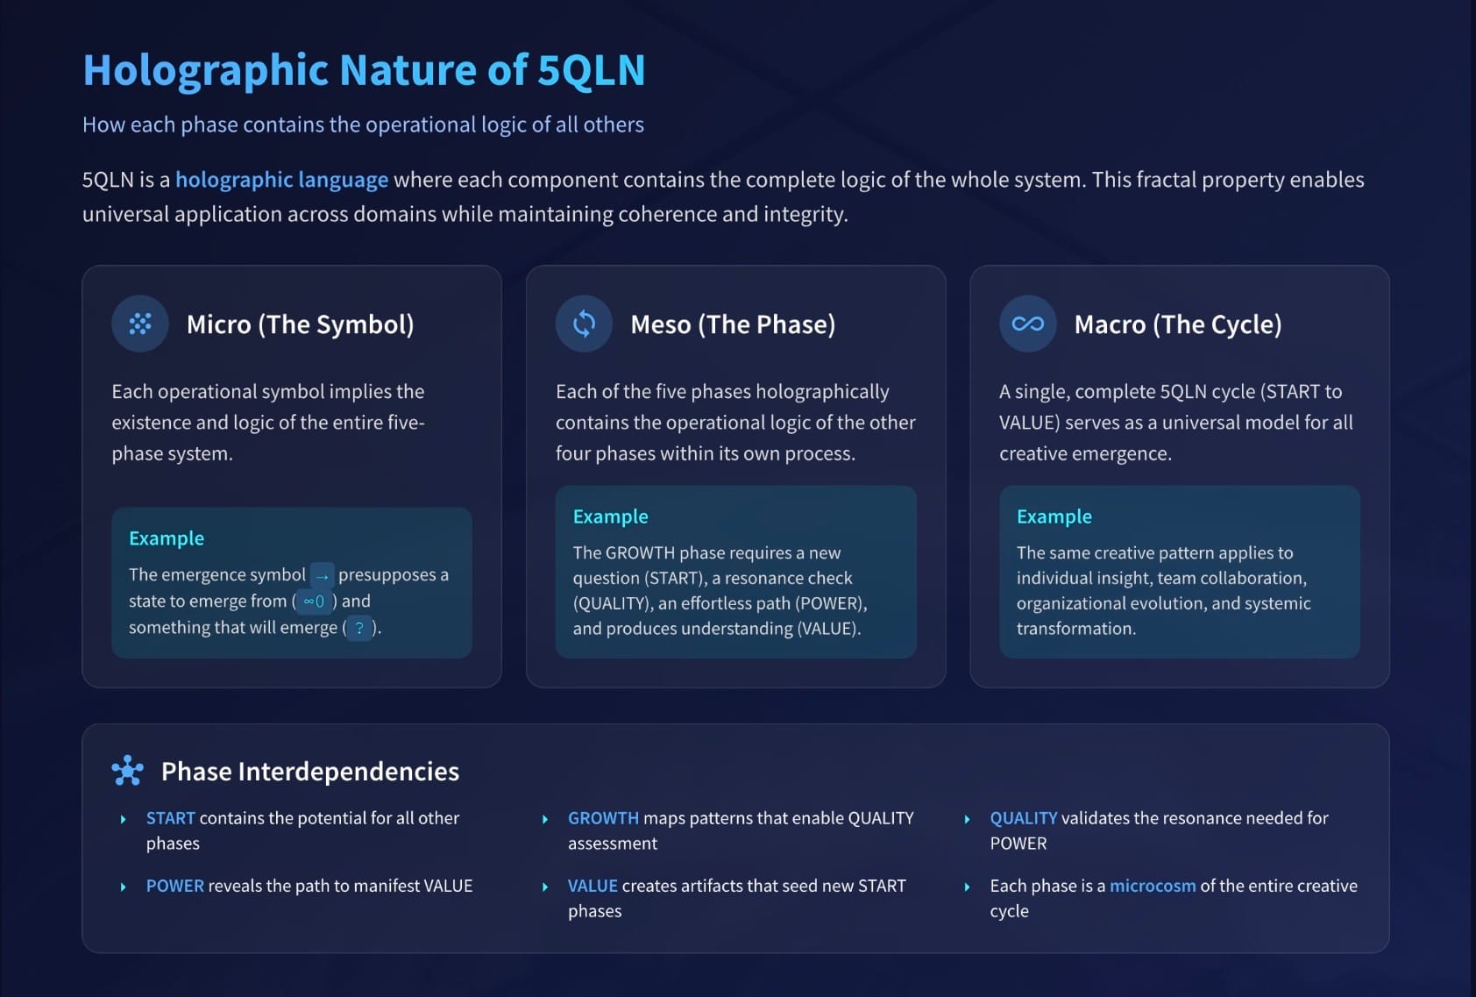Click the bullet arrow beside QUALITY
The image size is (1476, 997).
(967, 819)
